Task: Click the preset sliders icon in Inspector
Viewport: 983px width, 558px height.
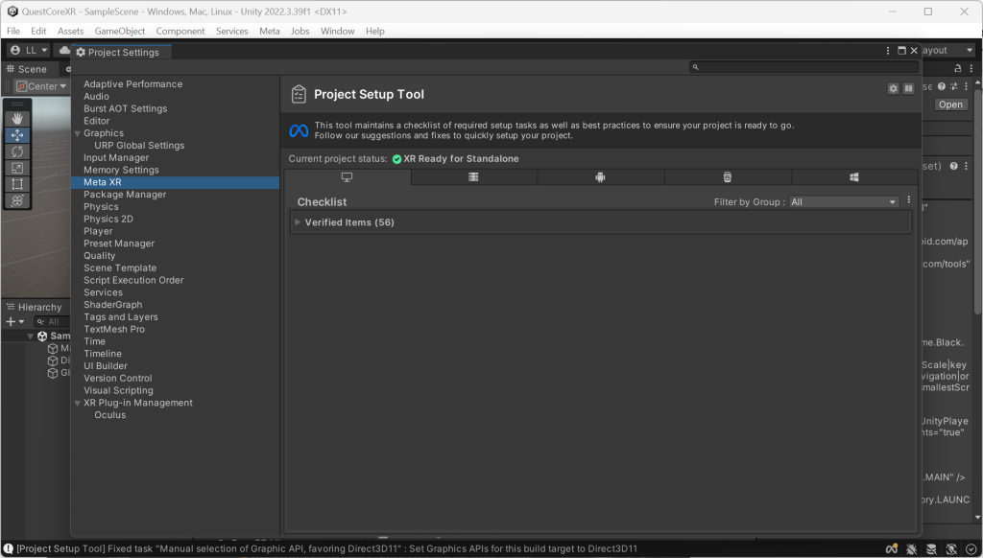Action: tap(954, 86)
